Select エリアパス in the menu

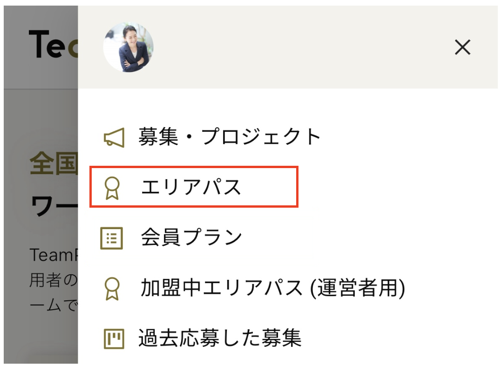pos(191,187)
